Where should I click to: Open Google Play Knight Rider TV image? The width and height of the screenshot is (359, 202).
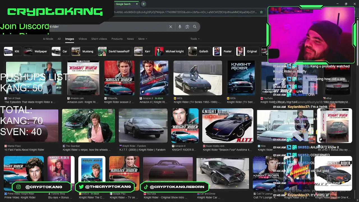tap(124, 173)
